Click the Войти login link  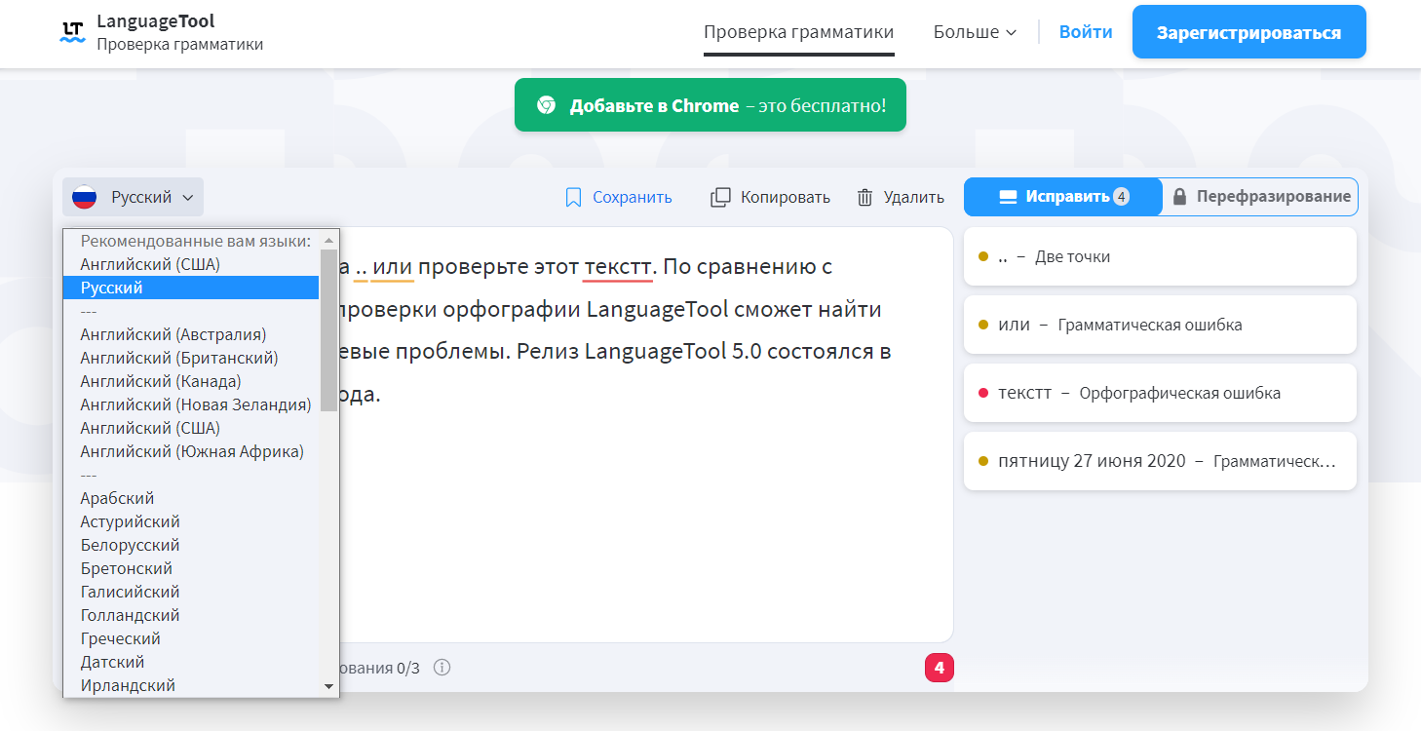(x=1086, y=32)
